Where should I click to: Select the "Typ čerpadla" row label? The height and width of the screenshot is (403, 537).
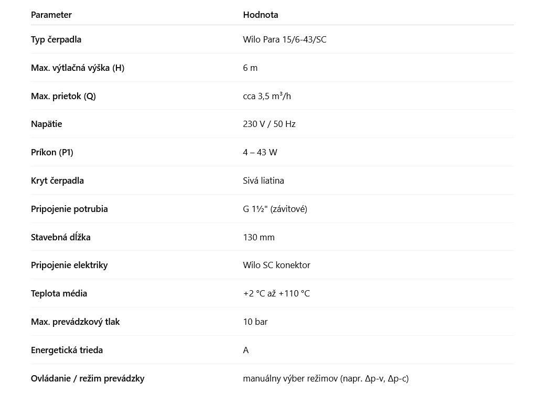coord(56,39)
